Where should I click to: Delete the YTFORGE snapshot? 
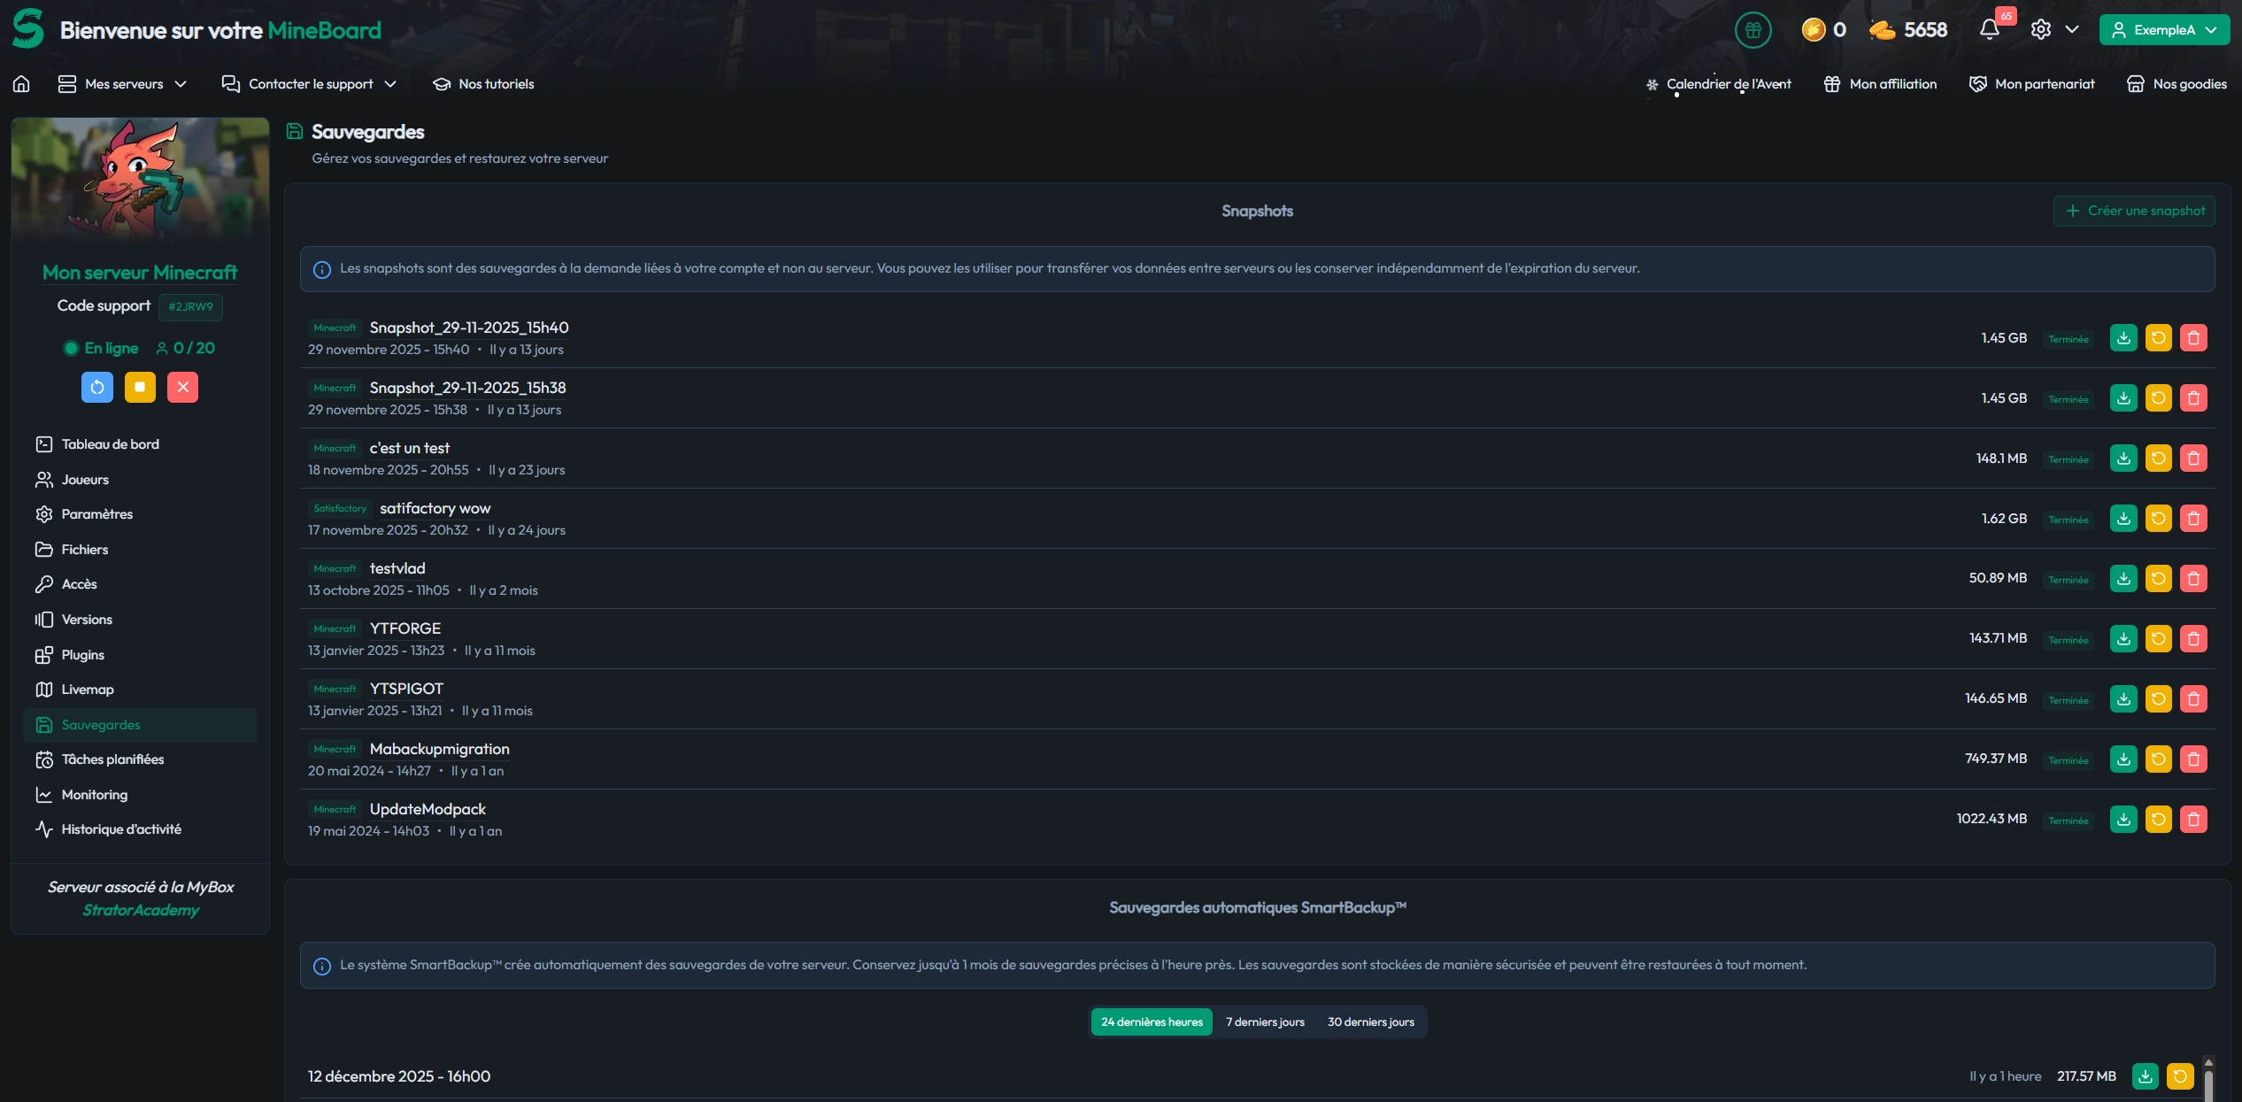tap(2193, 639)
